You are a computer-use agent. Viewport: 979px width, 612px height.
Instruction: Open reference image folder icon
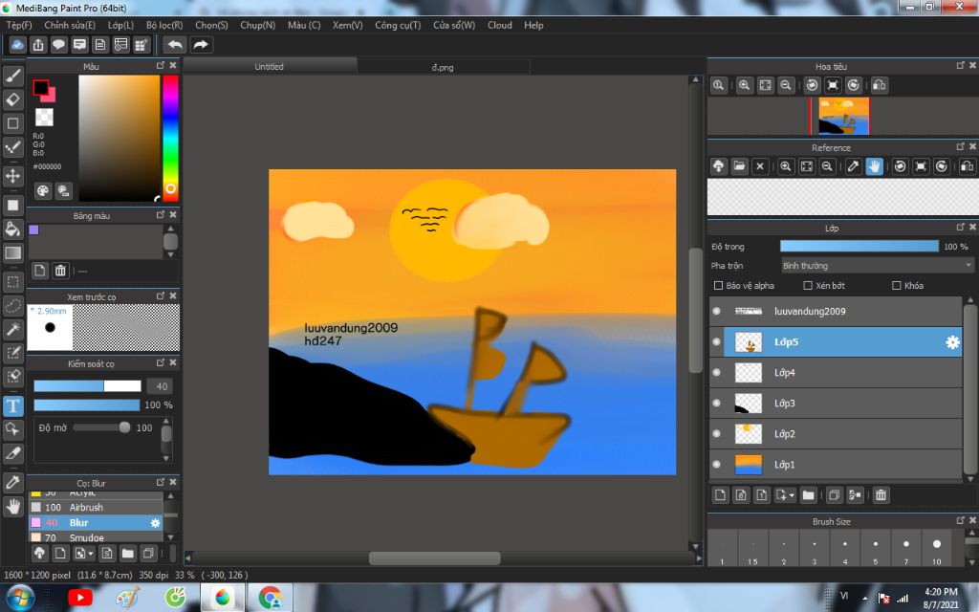739,166
